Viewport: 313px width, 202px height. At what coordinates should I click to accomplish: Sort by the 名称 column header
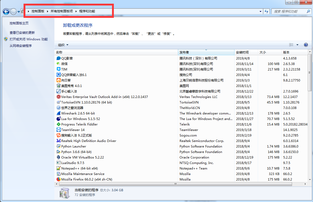point(116,52)
